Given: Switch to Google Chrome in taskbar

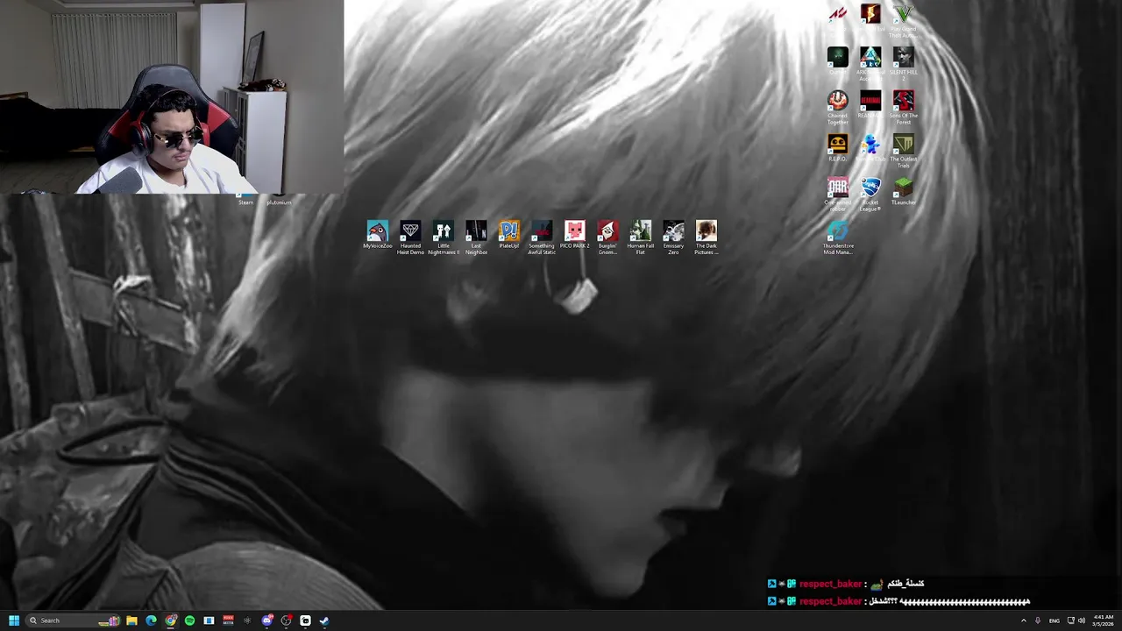Looking at the screenshot, I should (x=170, y=620).
